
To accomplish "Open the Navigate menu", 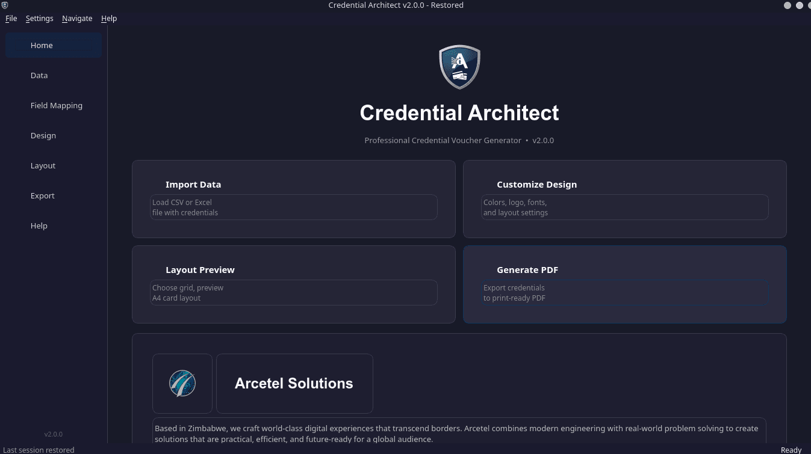I will pyautogui.click(x=77, y=18).
